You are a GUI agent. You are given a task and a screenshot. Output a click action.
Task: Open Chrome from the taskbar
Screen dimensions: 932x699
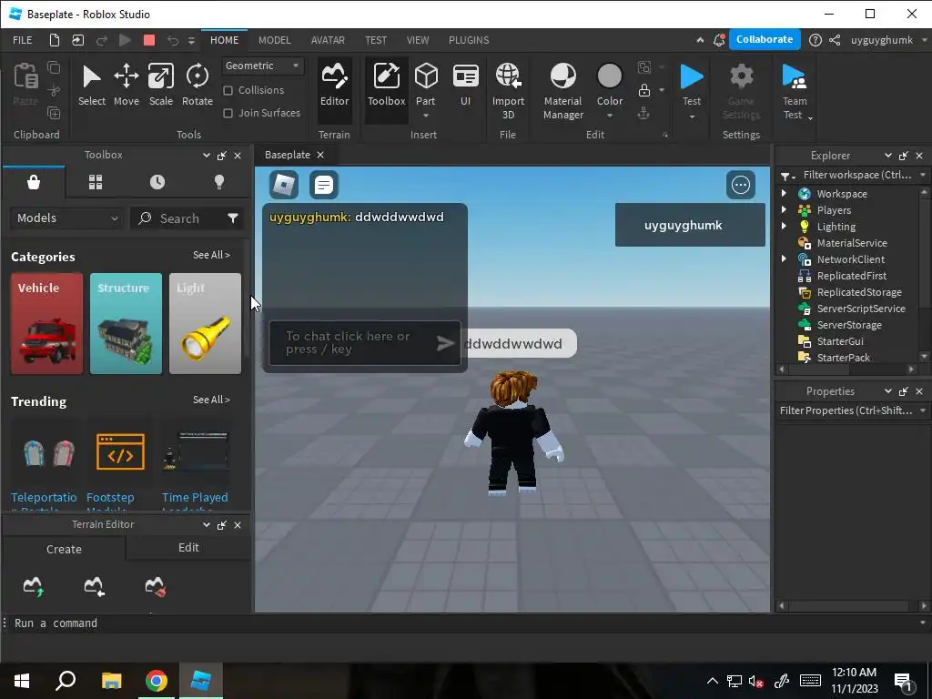click(x=157, y=681)
